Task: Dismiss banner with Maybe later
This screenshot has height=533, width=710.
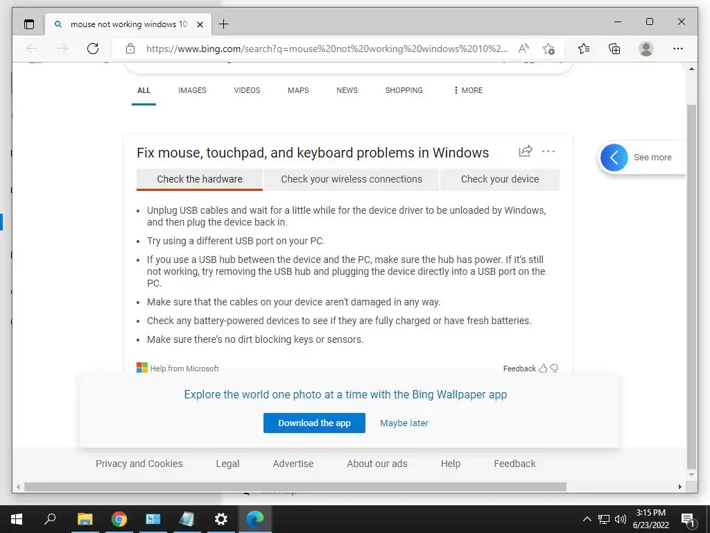Action: (404, 423)
